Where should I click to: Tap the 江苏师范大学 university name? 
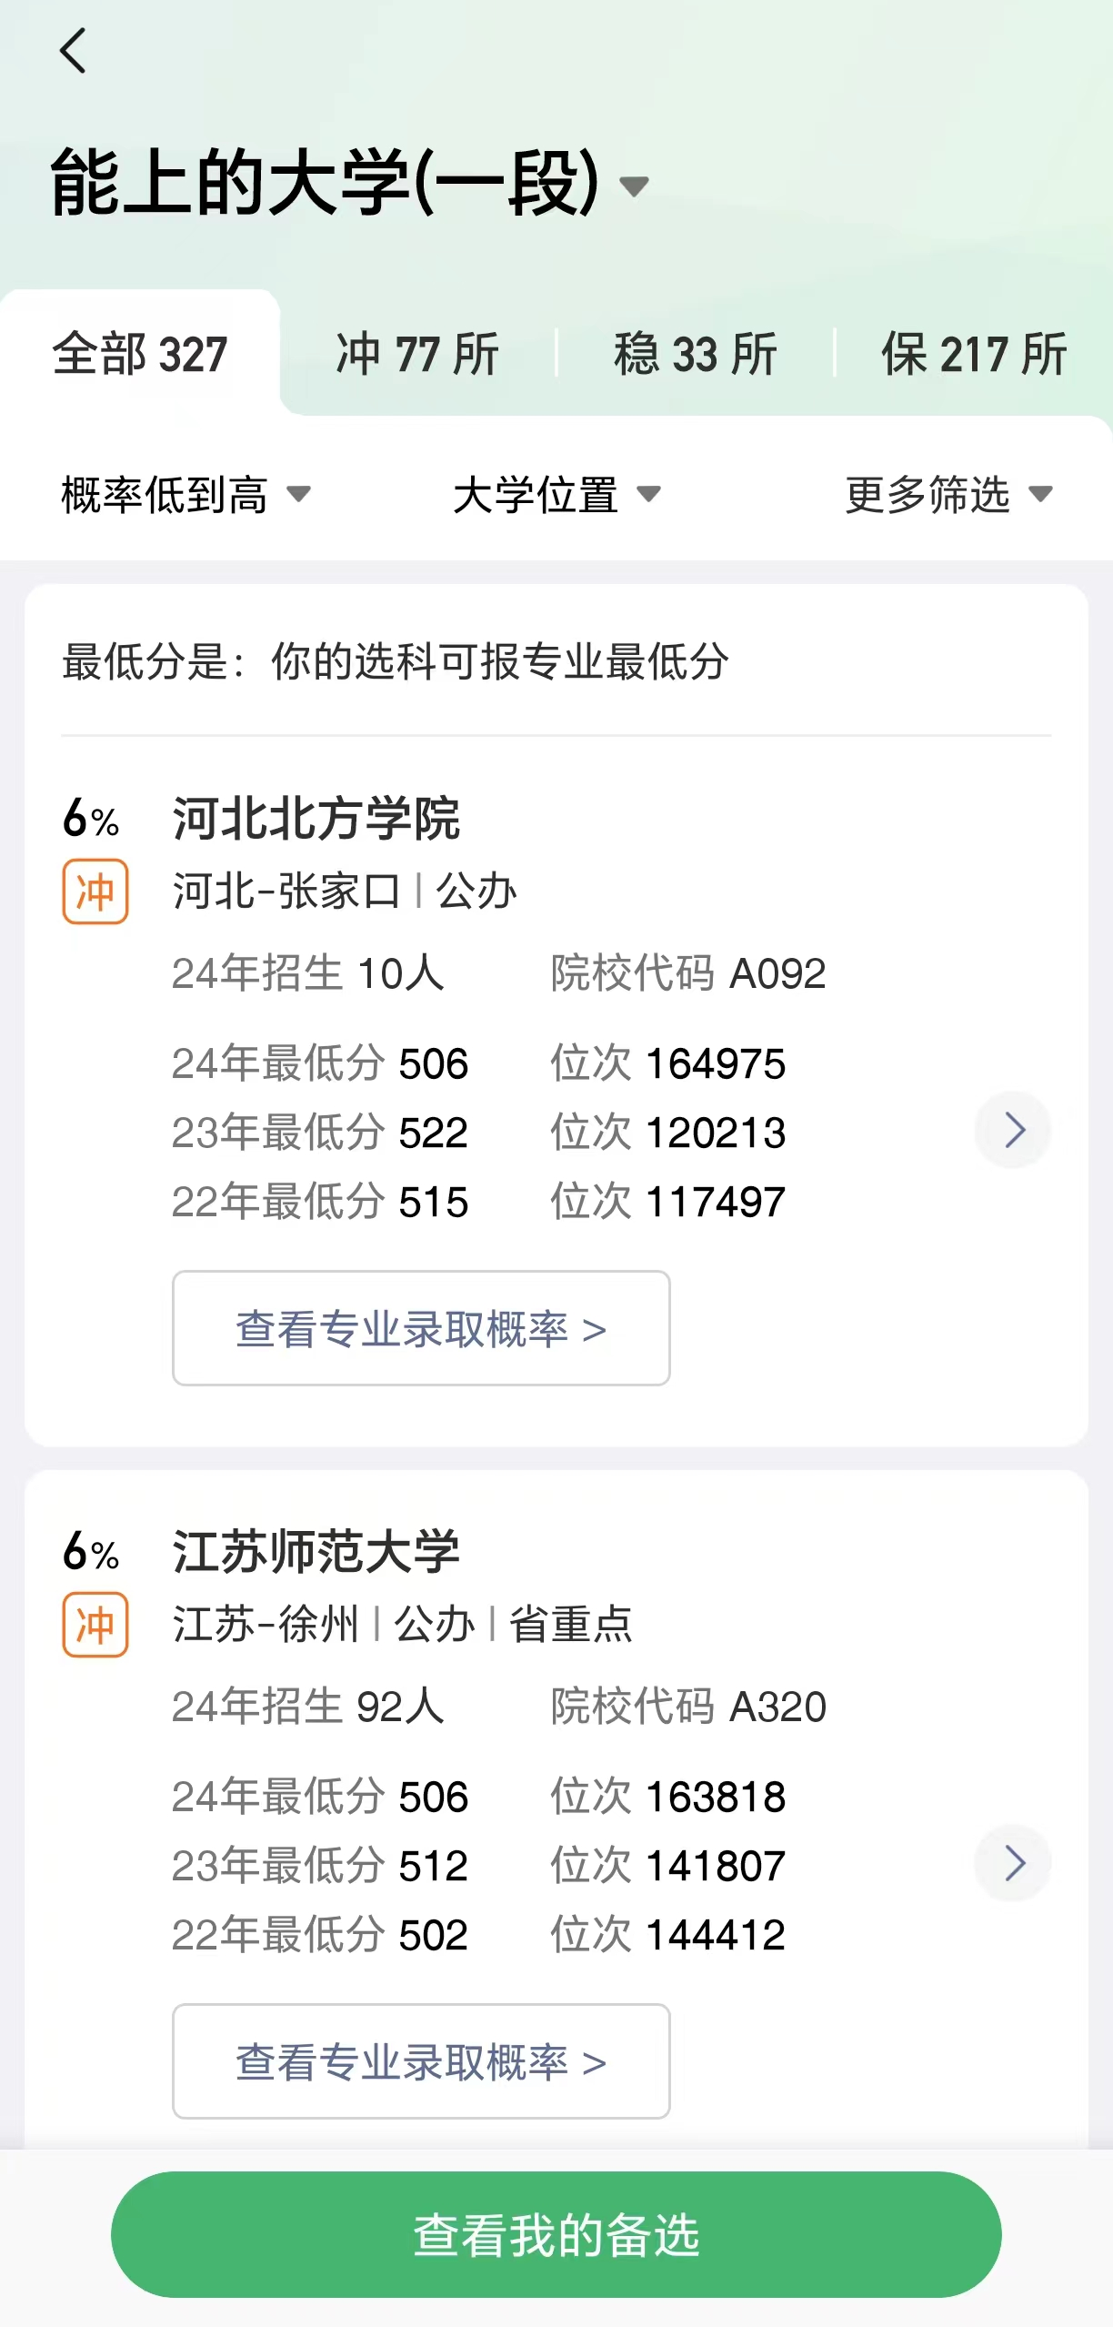316,1552
